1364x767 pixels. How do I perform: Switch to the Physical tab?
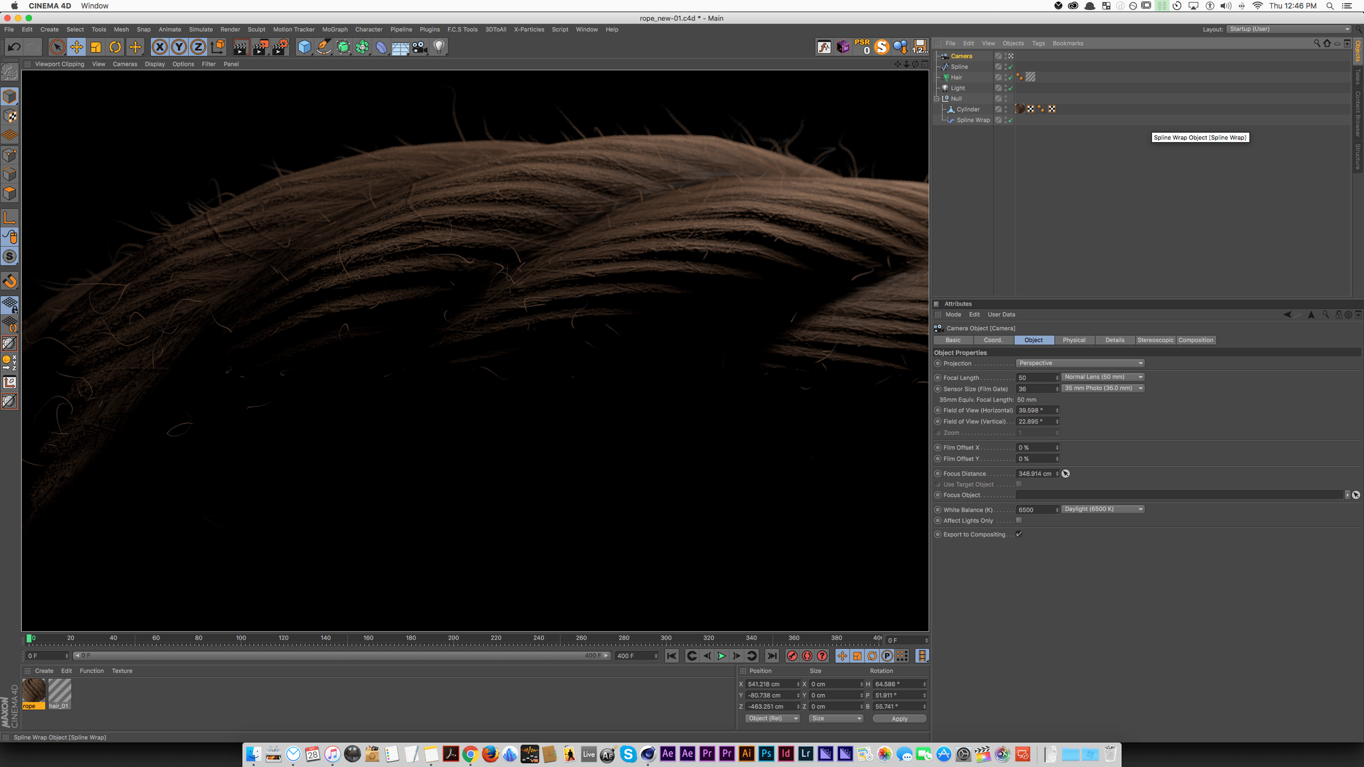pyautogui.click(x=1074, y=340)
